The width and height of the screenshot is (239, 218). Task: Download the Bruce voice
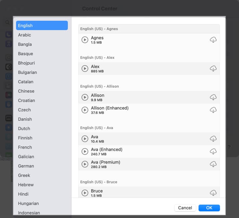(x=213, y=193)
